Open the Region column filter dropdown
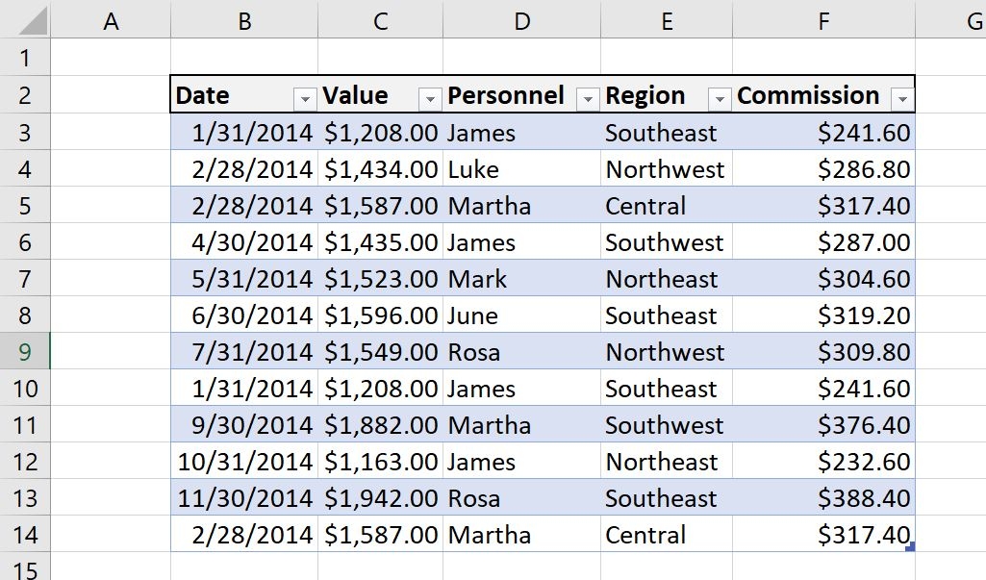The image size is (986, 580). tap(720, 99)
